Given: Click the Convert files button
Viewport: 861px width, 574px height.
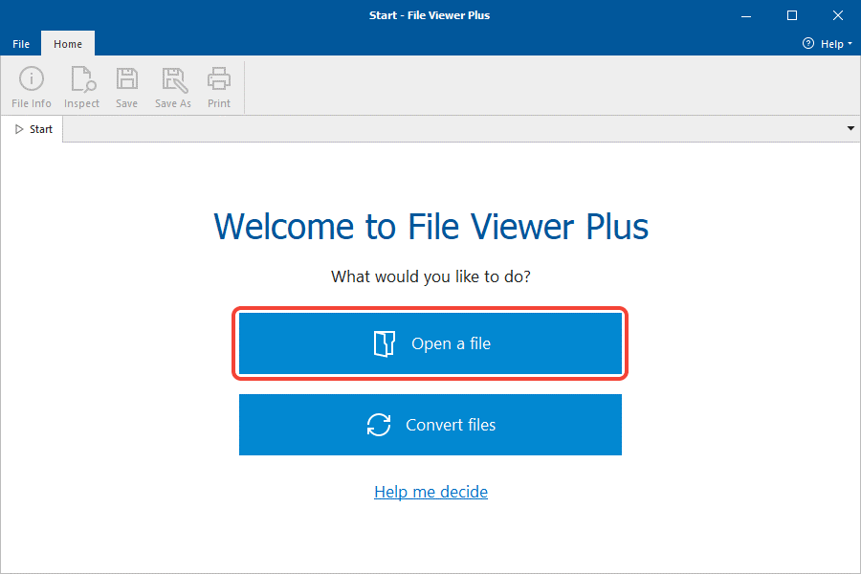Looking at the screenshot, I should click(x=430, y=425).
